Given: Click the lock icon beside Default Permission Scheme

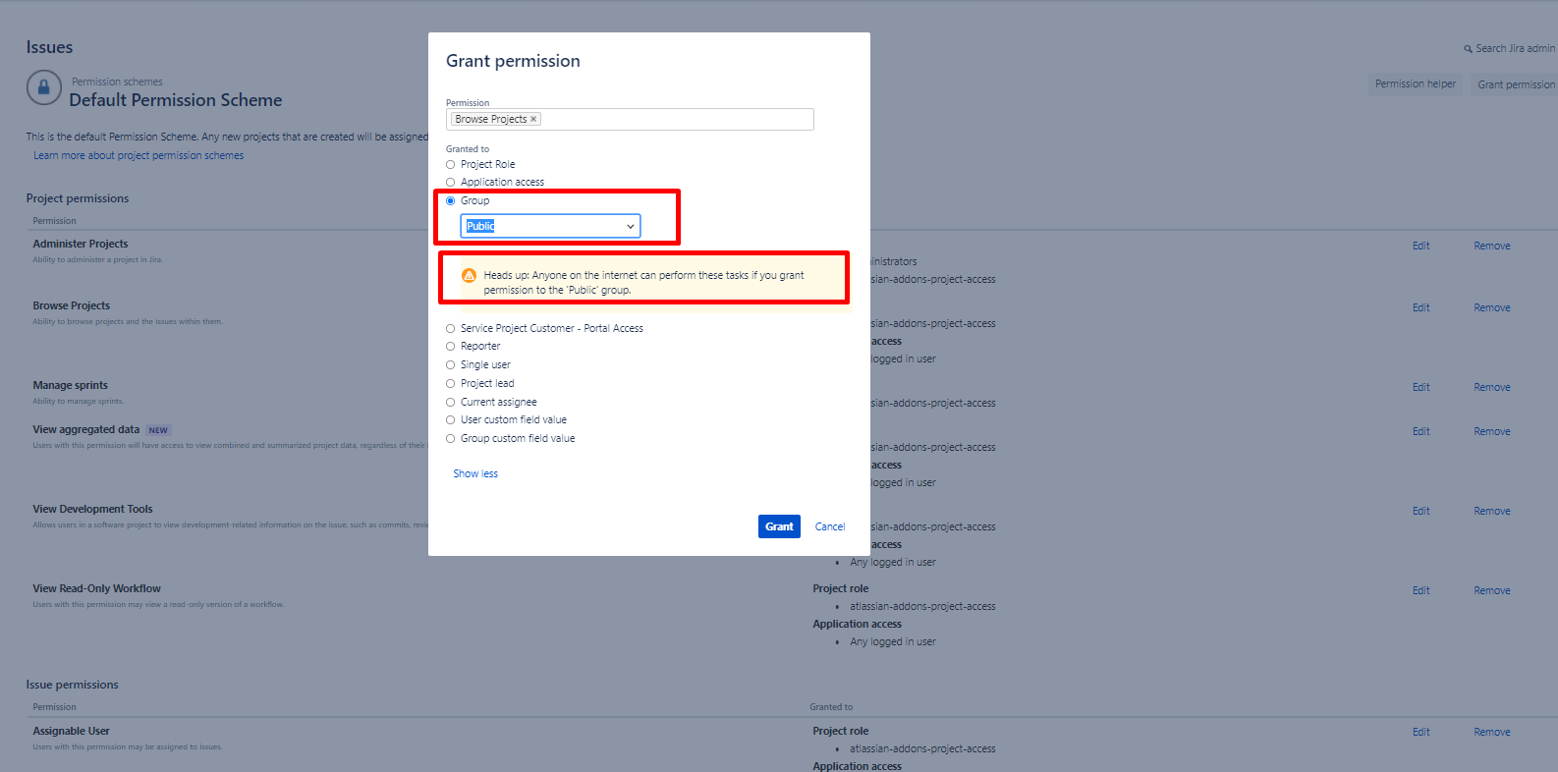Looking at the screenshot, I should pyautogui.click(x=43, y=87).
